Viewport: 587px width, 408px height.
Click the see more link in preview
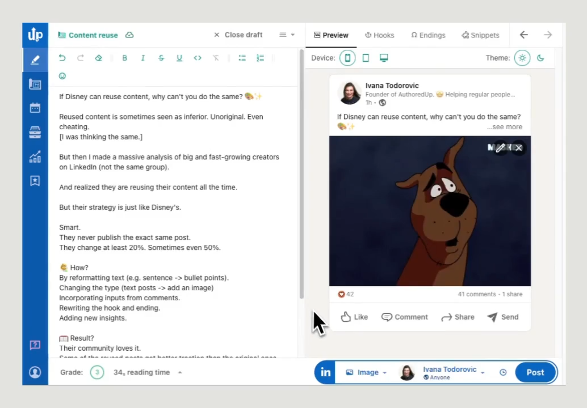[x=504, y=127]
